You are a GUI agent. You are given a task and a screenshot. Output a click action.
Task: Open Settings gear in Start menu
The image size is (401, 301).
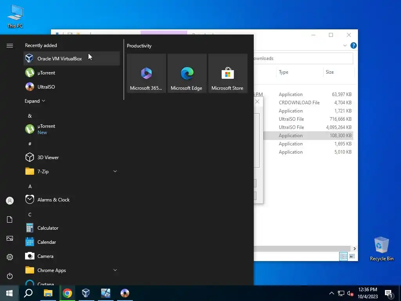pos(10,257)
